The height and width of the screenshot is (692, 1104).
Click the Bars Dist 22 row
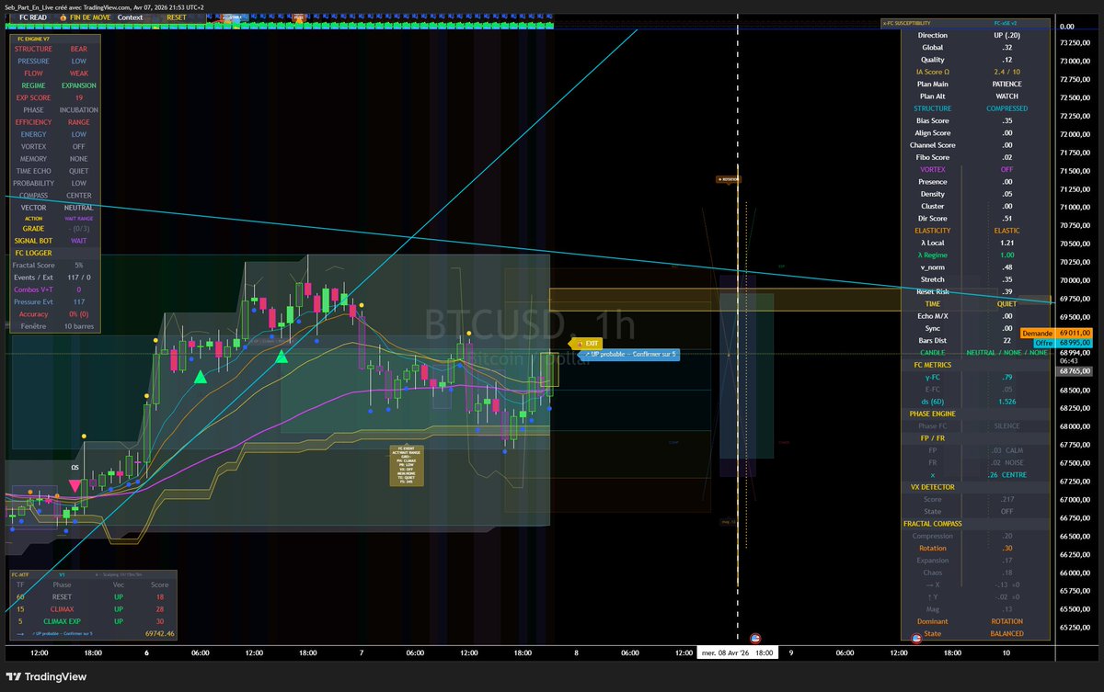click(975, 340)
